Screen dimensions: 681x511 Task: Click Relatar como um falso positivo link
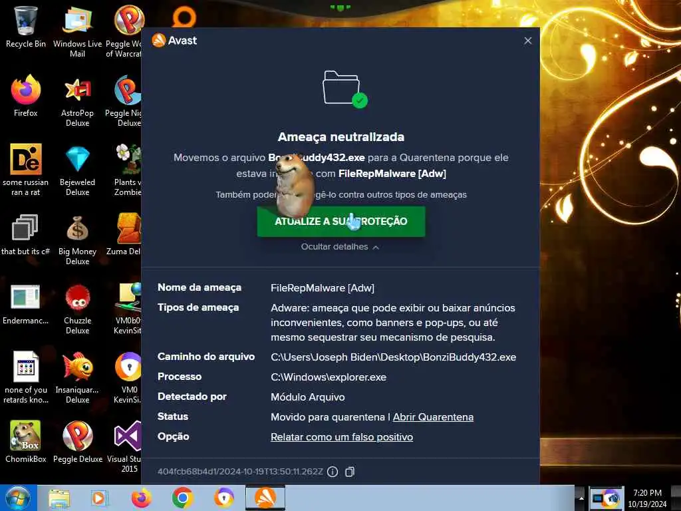342,437
